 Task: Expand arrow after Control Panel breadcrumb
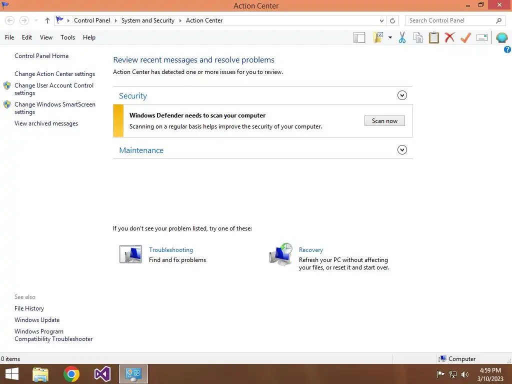[115, 20]
